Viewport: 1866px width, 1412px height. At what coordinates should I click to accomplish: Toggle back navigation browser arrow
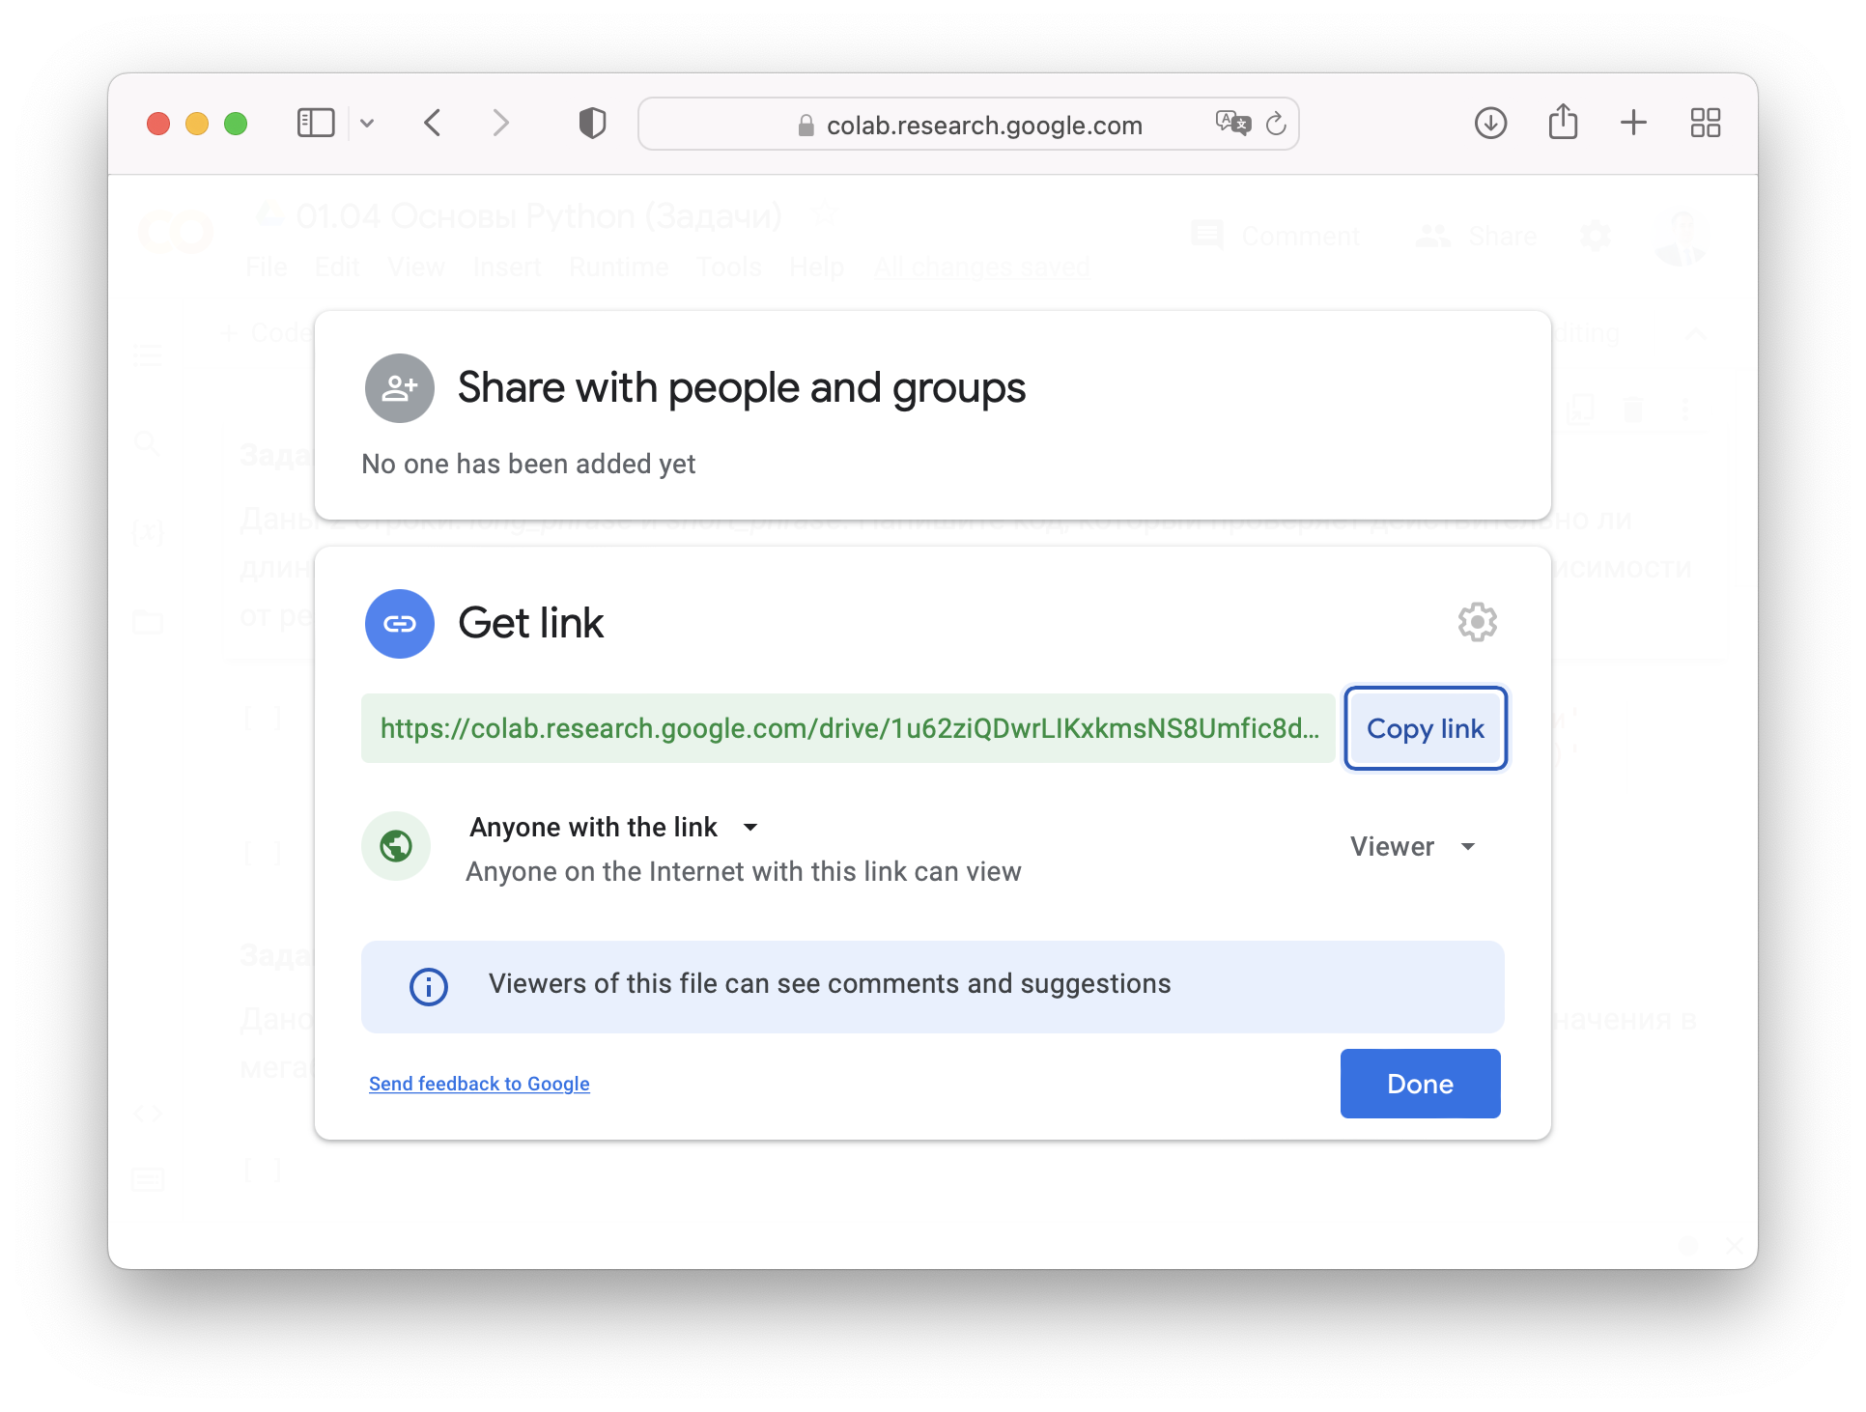[435, 125]
